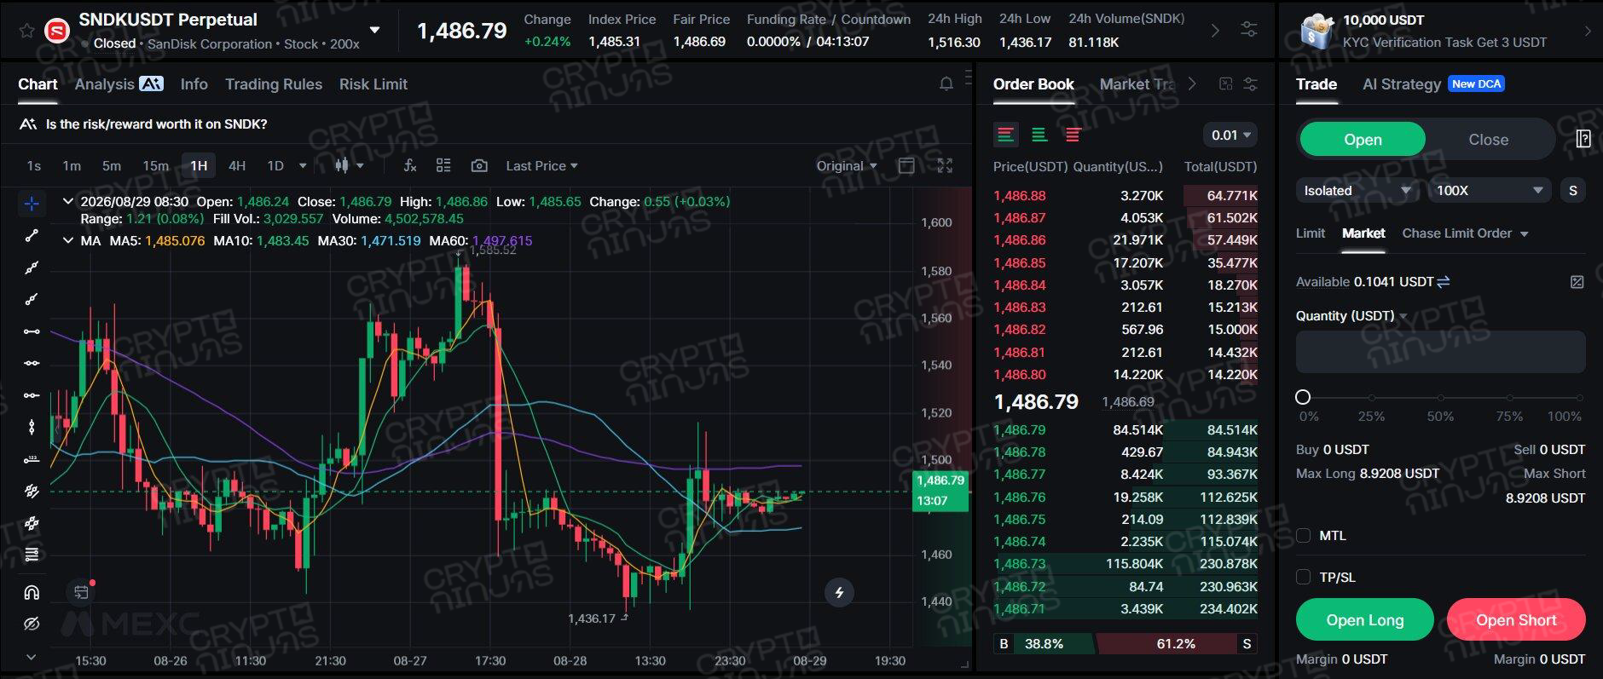The image size is (1603, 679).
Task: Open the fx indicators menu
Action: 410,165
